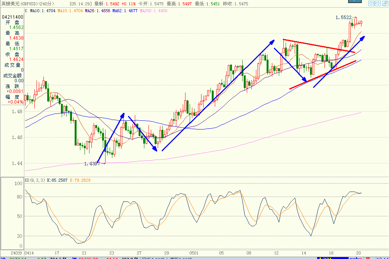390x259 pixels.
Task: Click the 1.48 price axis label
Action: coord(17,112)
